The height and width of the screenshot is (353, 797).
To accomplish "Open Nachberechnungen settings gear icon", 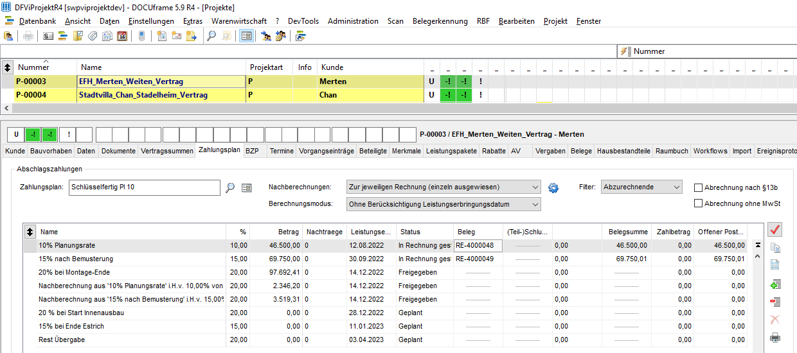I will (x=553, y=187).
